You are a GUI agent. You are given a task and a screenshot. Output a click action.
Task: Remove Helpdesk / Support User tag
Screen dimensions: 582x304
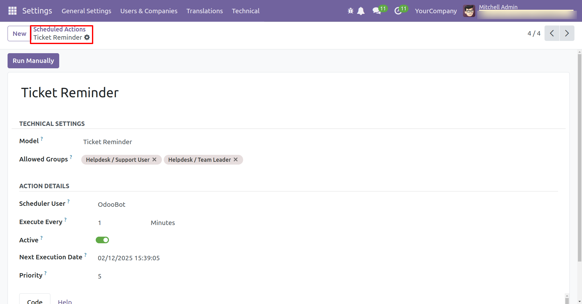(154, 160)
